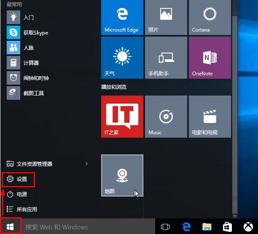
Task: Focus the 搜索 Web 和 Windows search box
Action: 88,227
